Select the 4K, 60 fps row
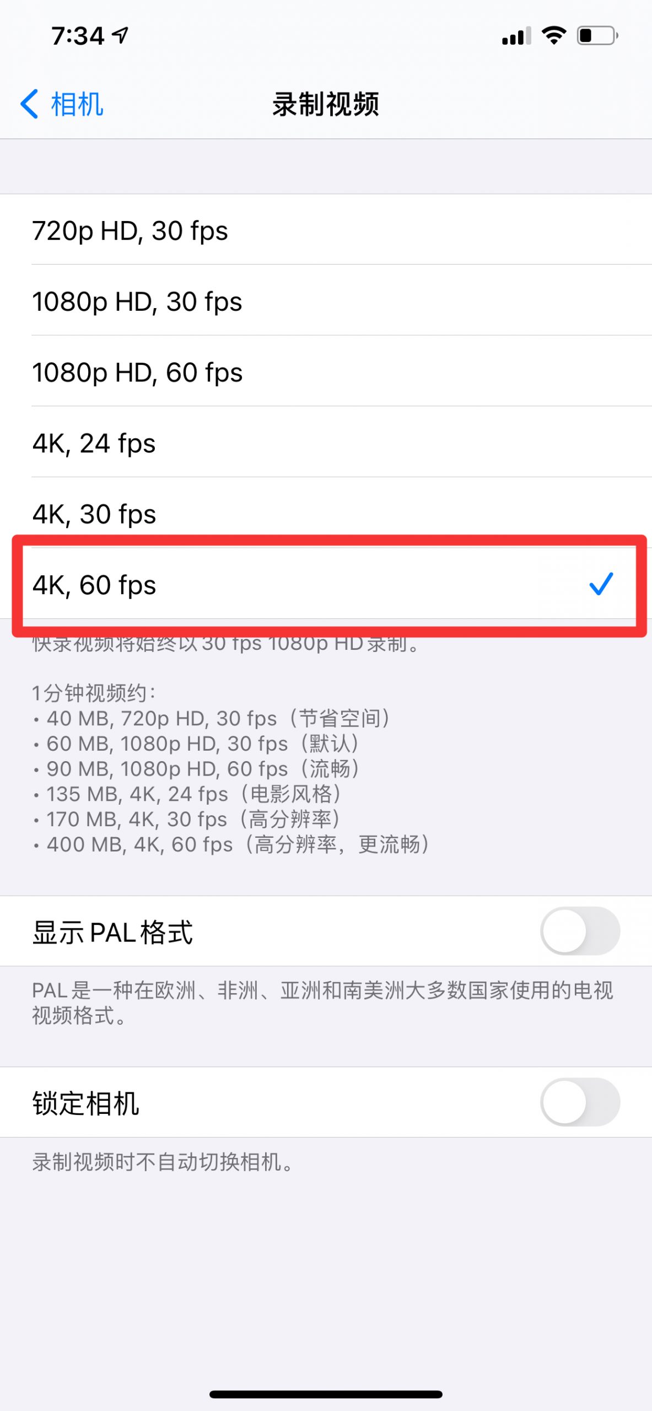The width and height of the screenshot is (652, 1411). point(326,584)
